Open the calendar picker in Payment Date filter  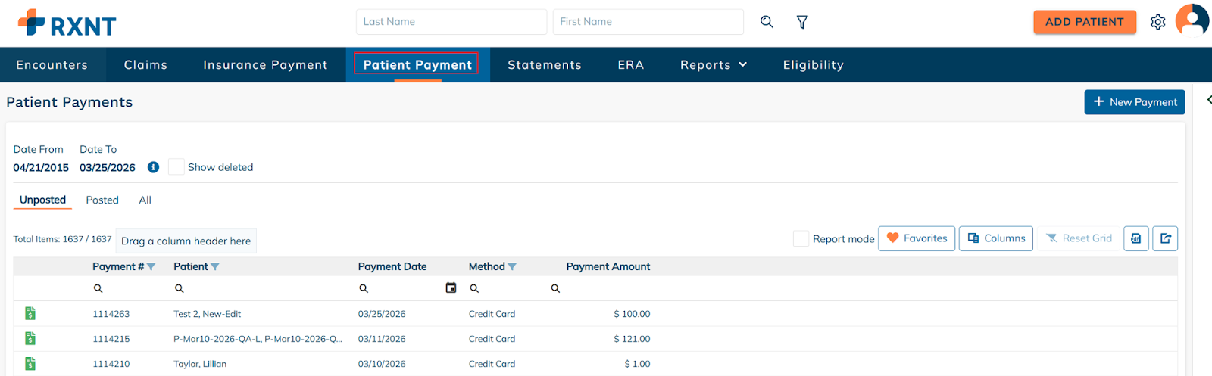pos(451,287)
